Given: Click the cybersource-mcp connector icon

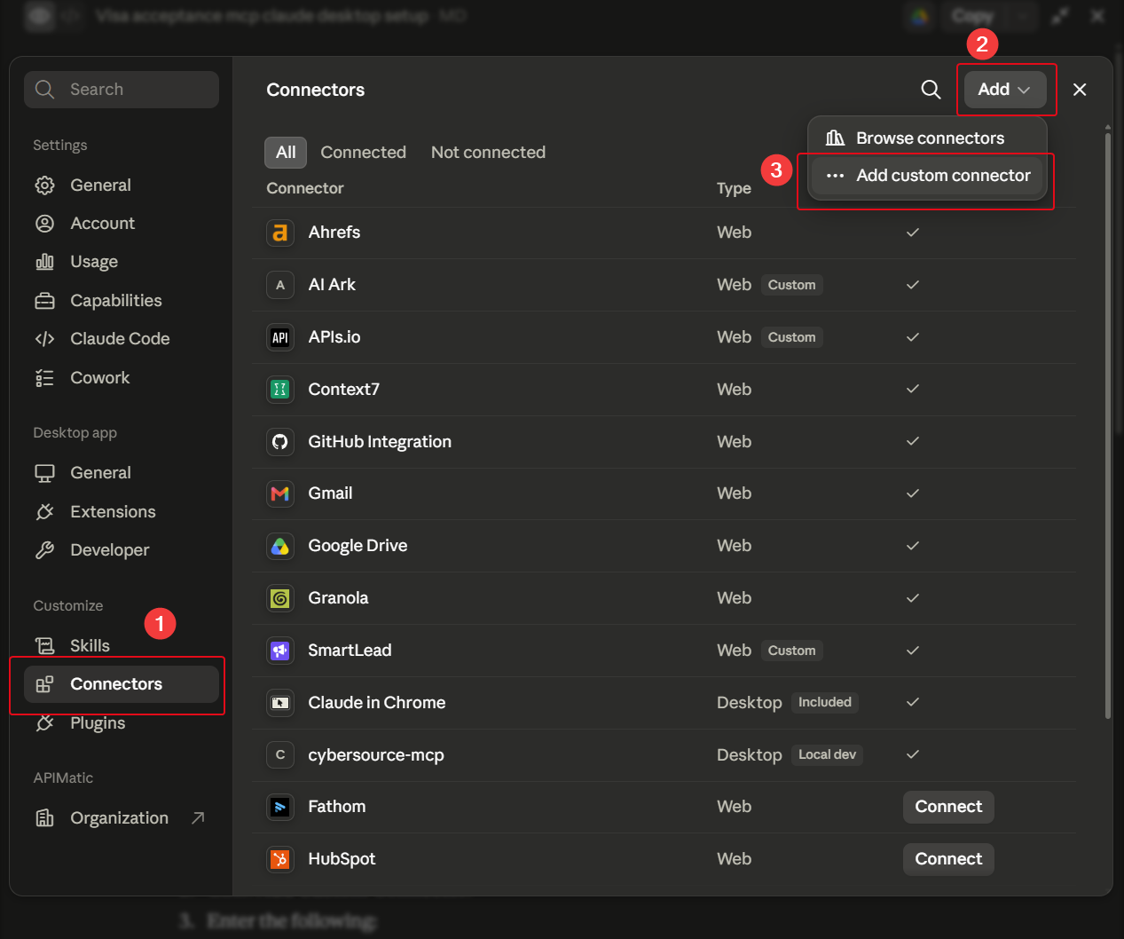Looking at the screenshot, I should click(x=280, y=755).
